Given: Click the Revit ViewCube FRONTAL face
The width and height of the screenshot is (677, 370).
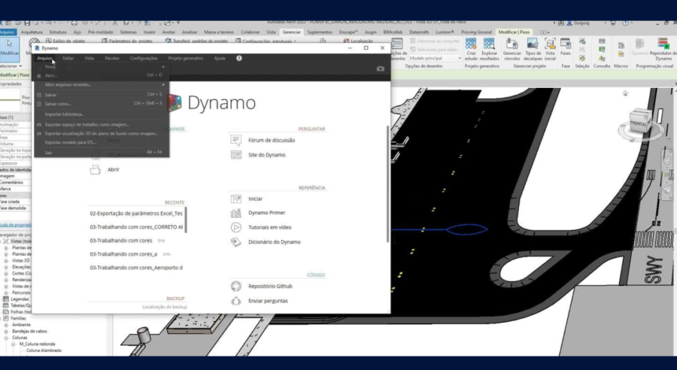Looking at the screenshot, I should click(x=639, y=123).
